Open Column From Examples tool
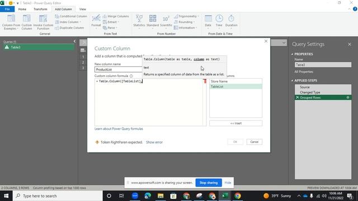358x201 pixels. pyautogui.click(x=11, y=22)
